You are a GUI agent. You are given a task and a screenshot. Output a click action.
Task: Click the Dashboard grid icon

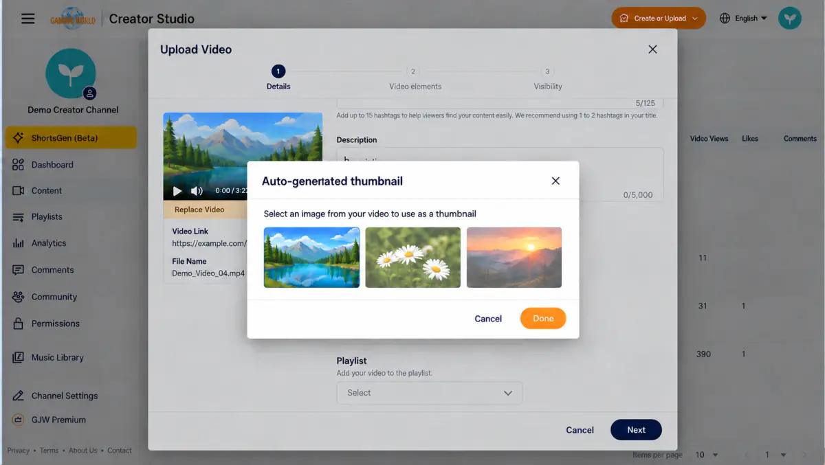coord(19,165)
